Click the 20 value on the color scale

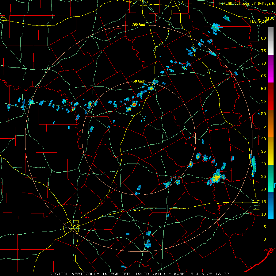[x=263, y=189]
